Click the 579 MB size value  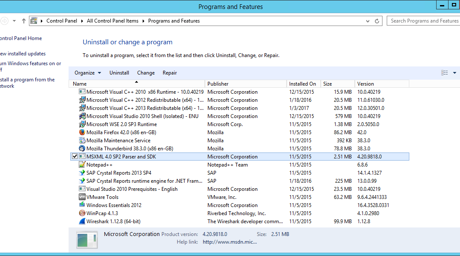point(344,116)
